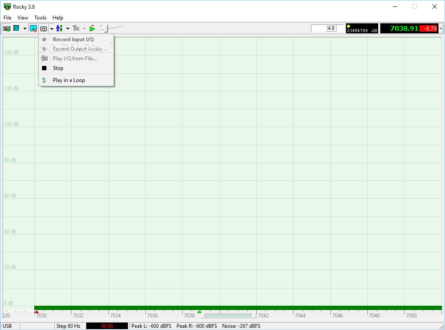Open the Tx dropdown arrow
Screen dimensions: 445x330
click(x=84, y=28)
